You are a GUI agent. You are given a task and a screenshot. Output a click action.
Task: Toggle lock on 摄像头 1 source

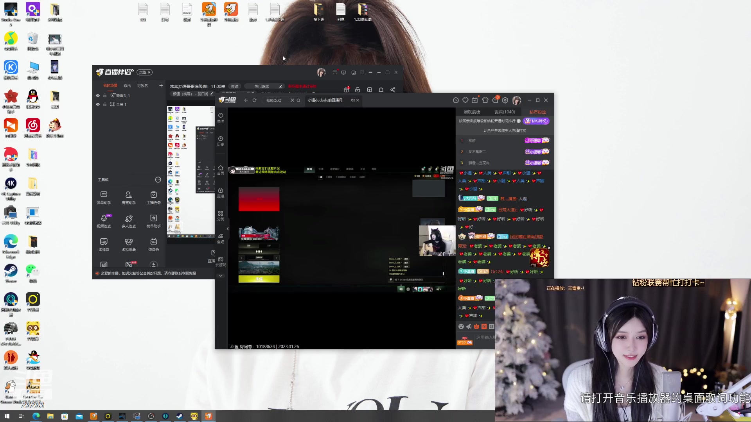[x=105, y=95]
